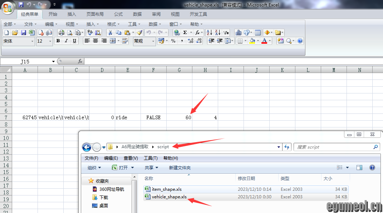Select the AutoSum Σ icon
This screenshot has height=213, width=383.
tap(186, 32)
